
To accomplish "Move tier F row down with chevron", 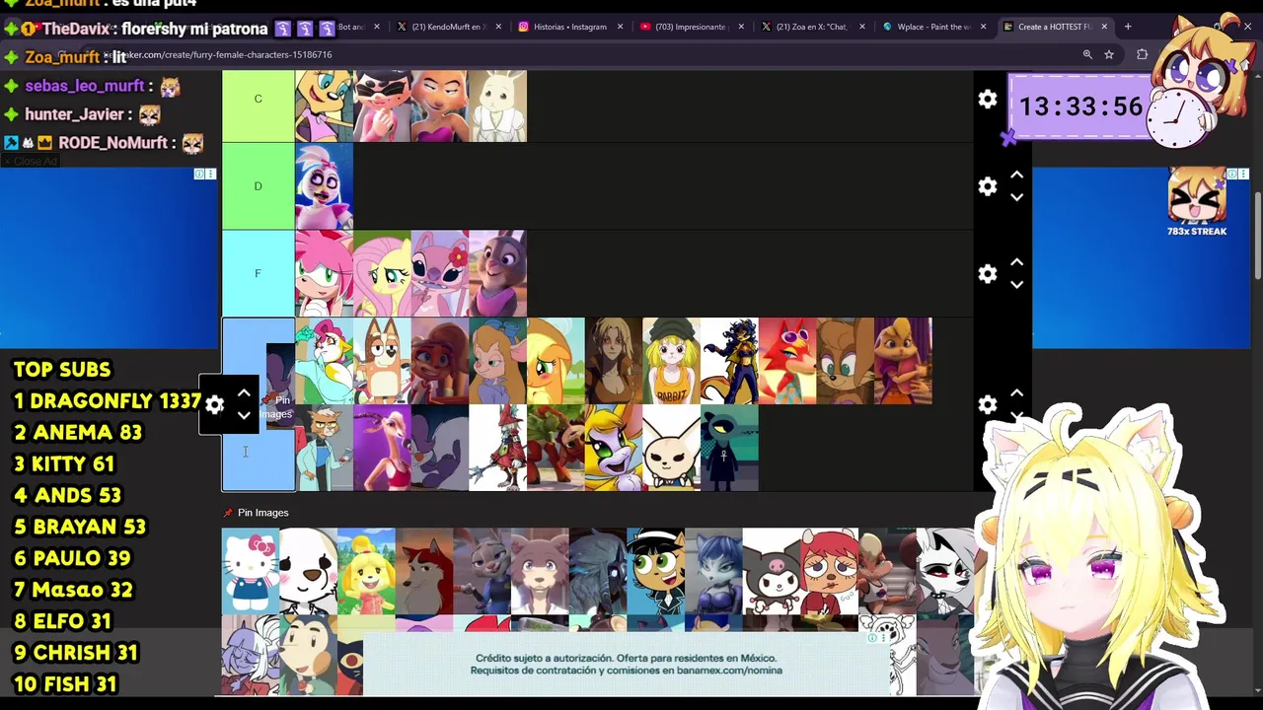I will (1016, 285).
